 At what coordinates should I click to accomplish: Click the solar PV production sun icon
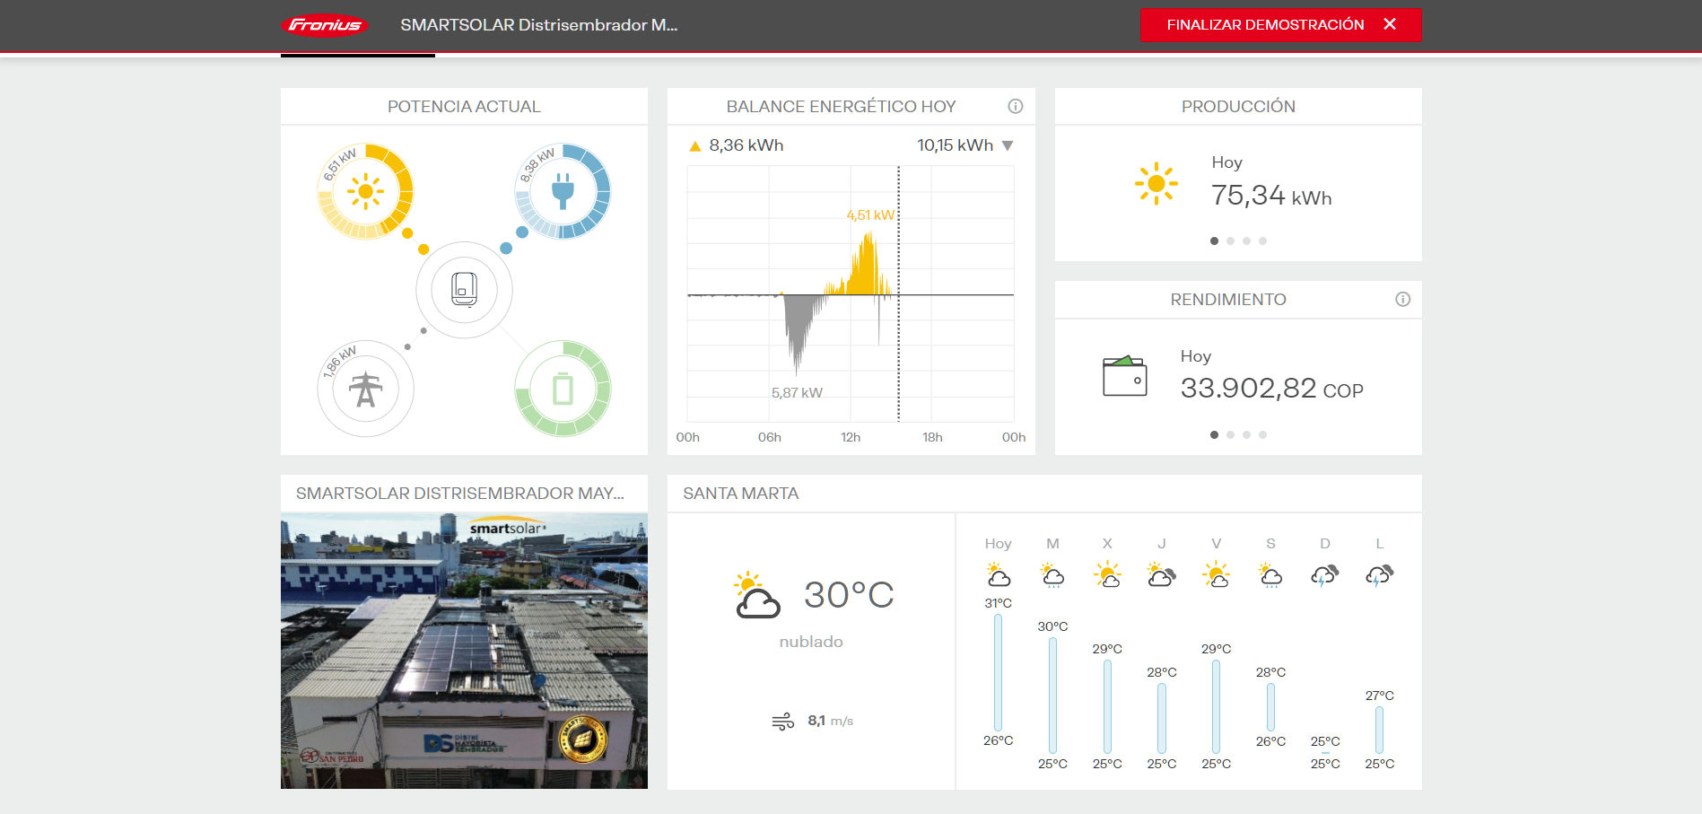coord(365,191)
